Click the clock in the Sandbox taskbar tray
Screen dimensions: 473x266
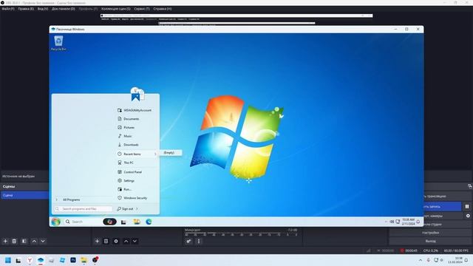coord(408,222)
